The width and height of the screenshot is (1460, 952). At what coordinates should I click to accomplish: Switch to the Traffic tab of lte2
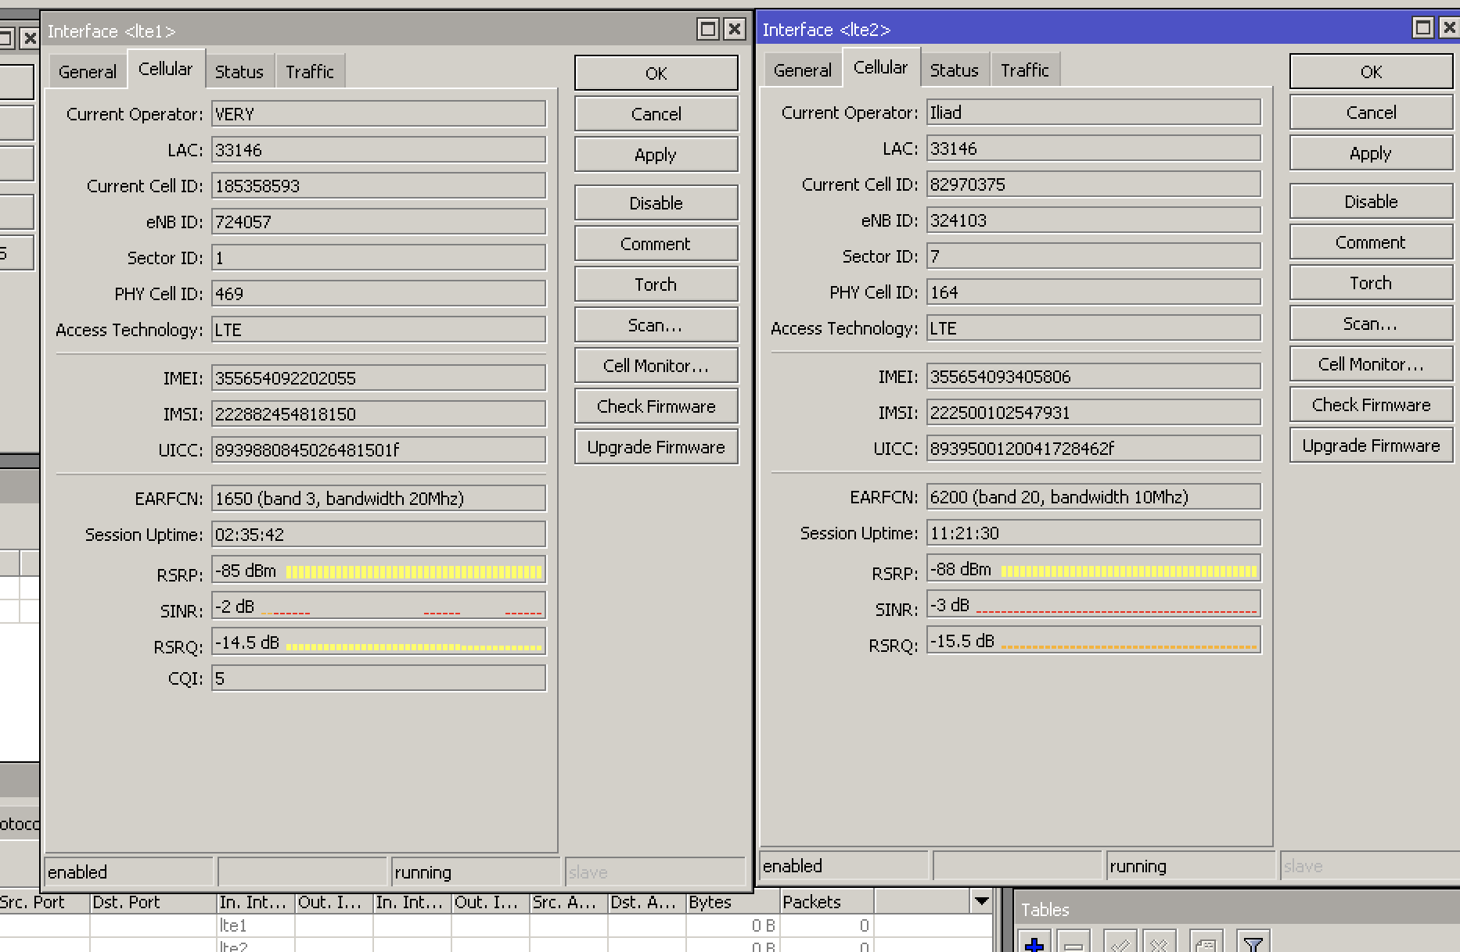tap(1026, 70)
